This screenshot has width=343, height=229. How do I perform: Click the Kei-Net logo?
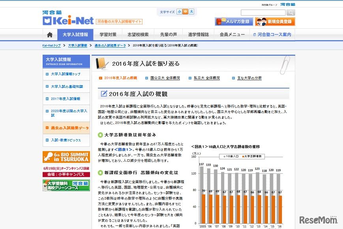point(68,19)
